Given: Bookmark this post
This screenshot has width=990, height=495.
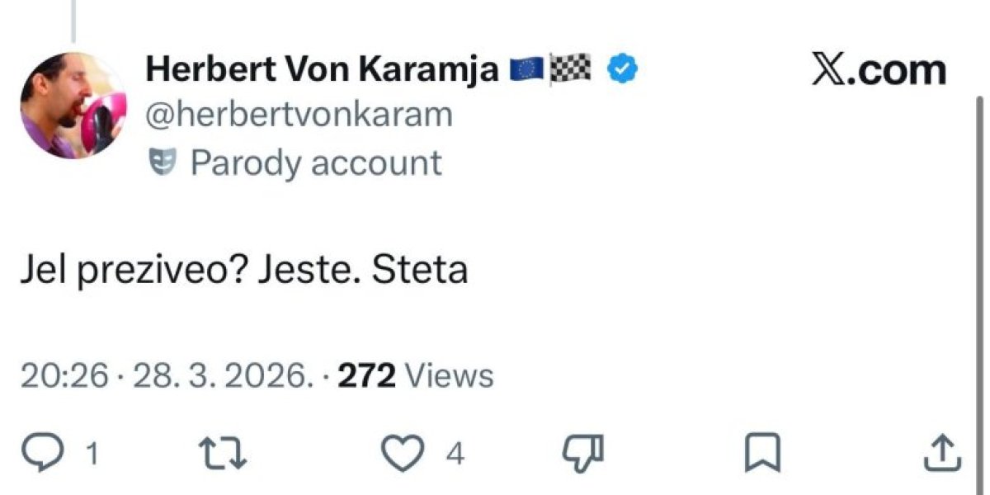Looking at the screenshot, I should (x=757, y=453).
